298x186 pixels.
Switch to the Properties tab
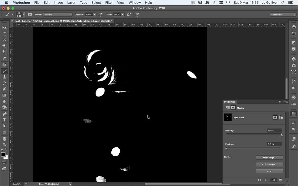pyautogui.click(x=230, y=102)
